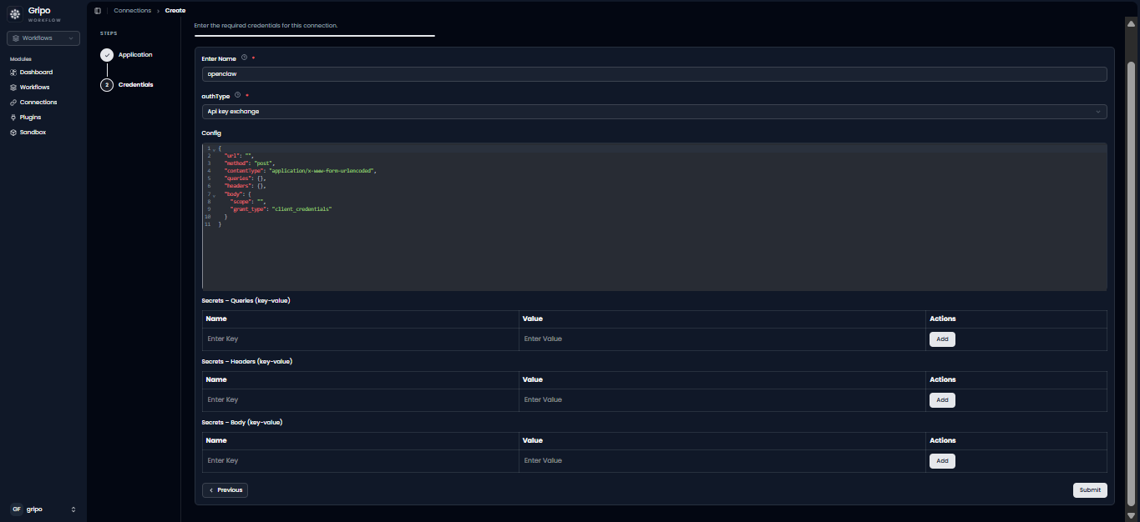Click the Secrets – Queries (key-value) heading

pyautogui.click(x=246, y=300)
